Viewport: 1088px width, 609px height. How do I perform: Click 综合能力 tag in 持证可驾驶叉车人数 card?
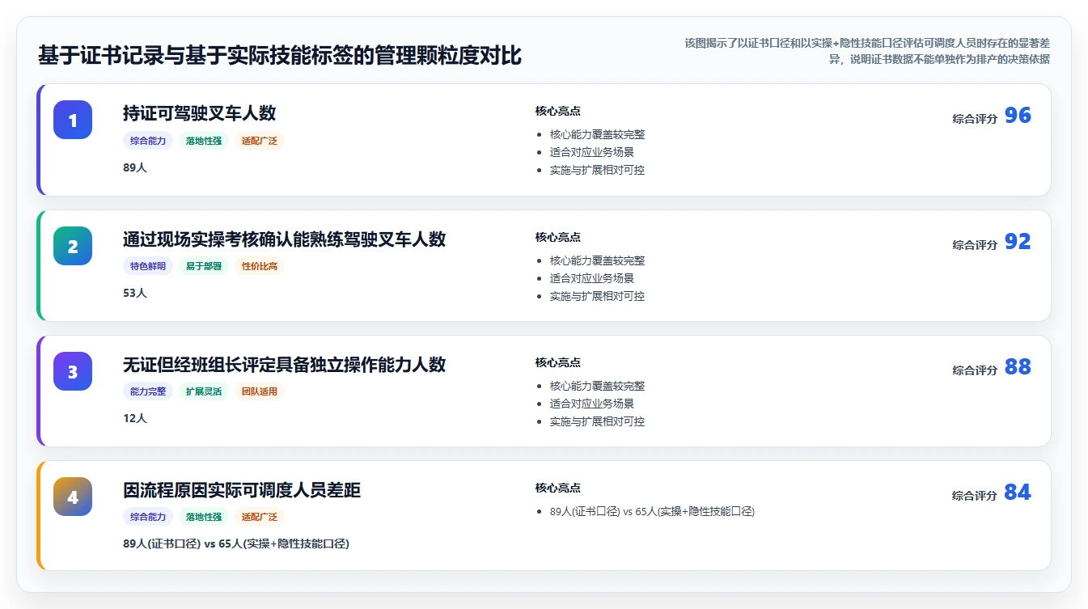(148, 141)
